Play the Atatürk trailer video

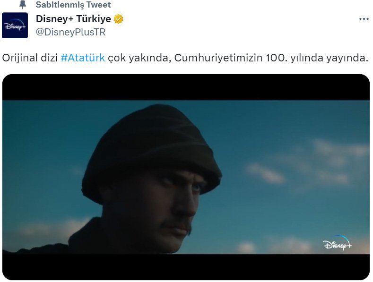[186, 177]
